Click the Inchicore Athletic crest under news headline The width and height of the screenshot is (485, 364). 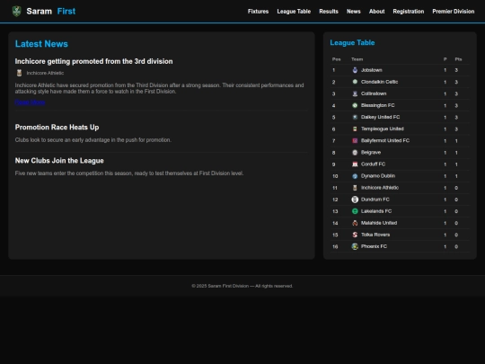pos(19,73)
